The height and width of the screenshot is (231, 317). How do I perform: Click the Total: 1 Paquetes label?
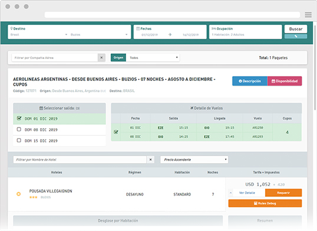click(x=273, y=58)
